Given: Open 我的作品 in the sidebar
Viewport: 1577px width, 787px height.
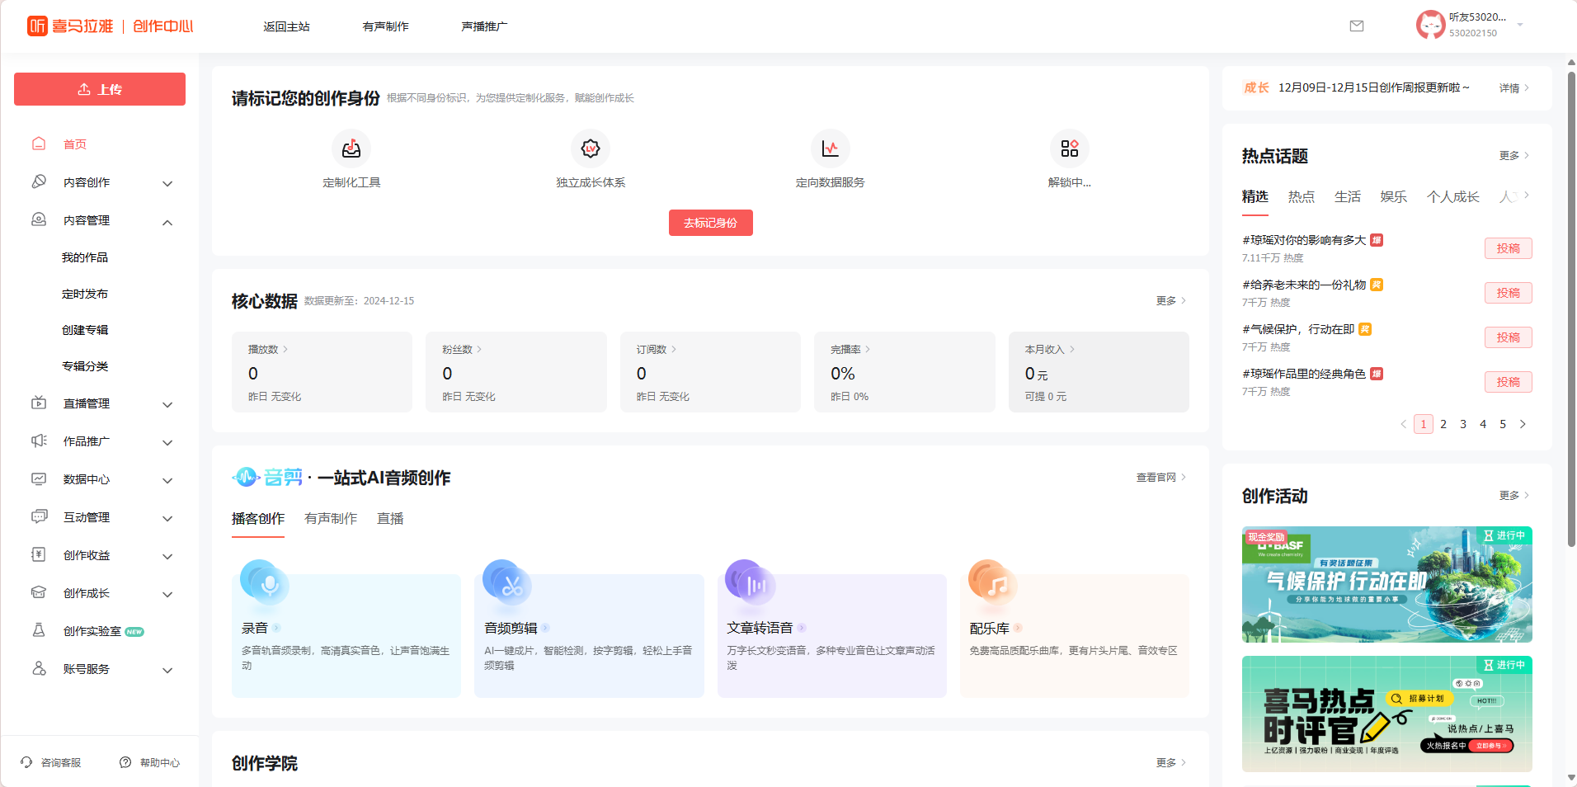Looking at the screenshot, I should coord(85,257).
